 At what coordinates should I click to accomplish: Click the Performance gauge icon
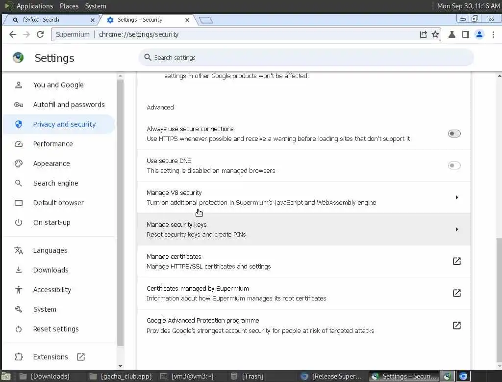(x=19, y=144)
